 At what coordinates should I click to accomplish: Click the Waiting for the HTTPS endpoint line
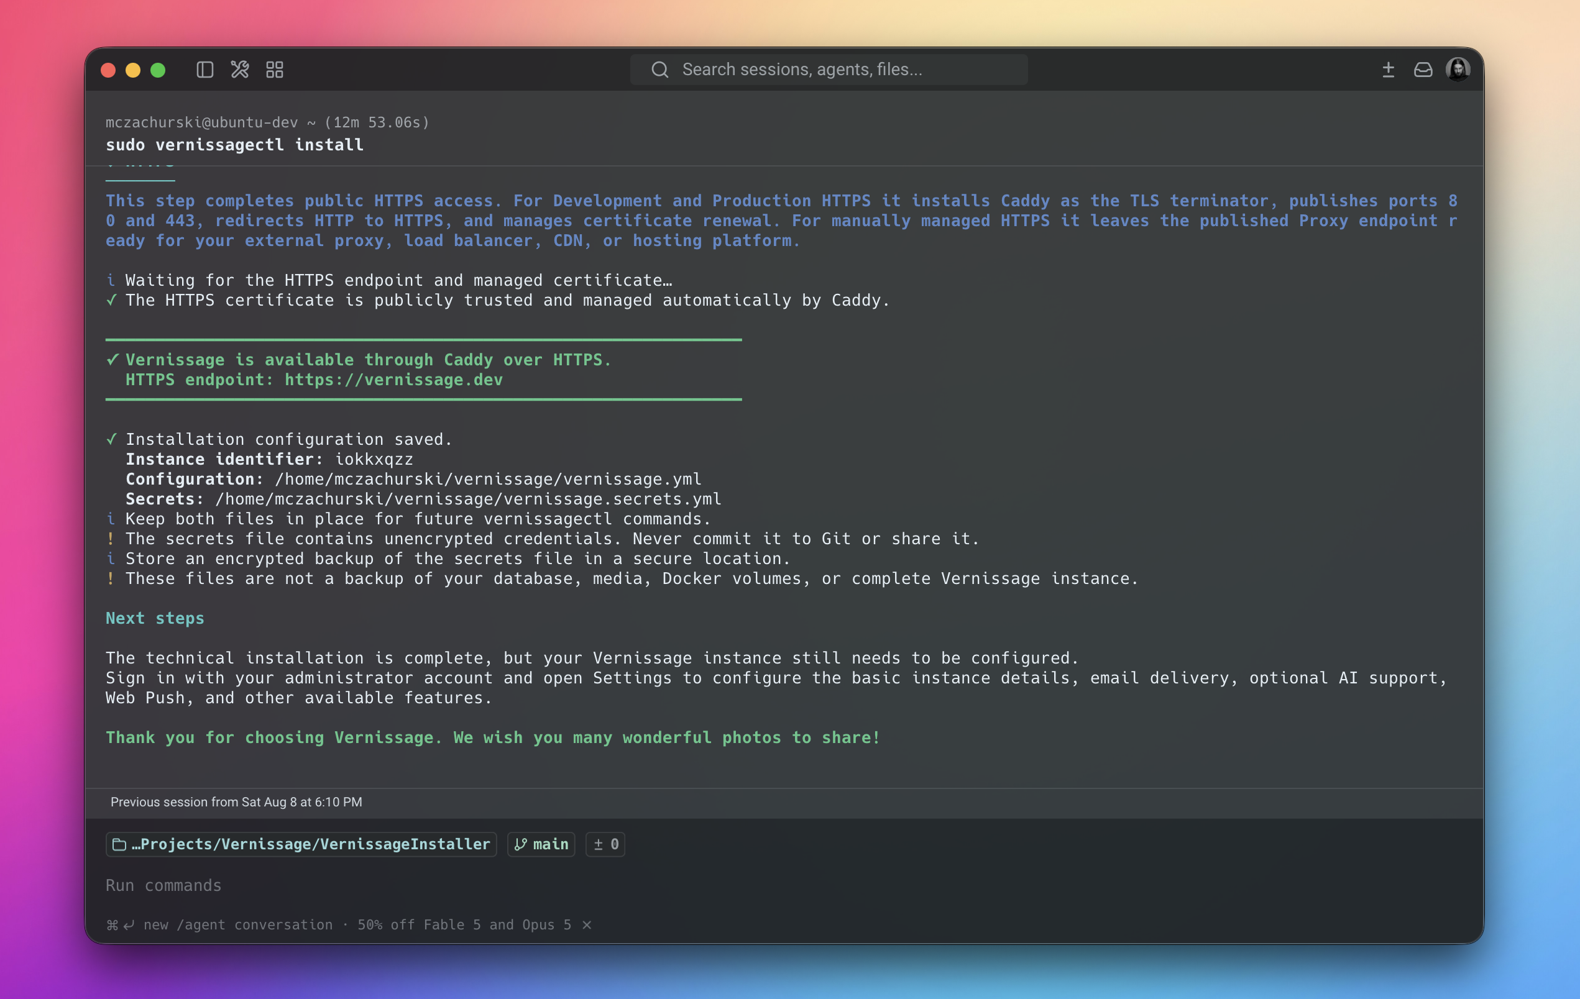[x=399, y=280]
